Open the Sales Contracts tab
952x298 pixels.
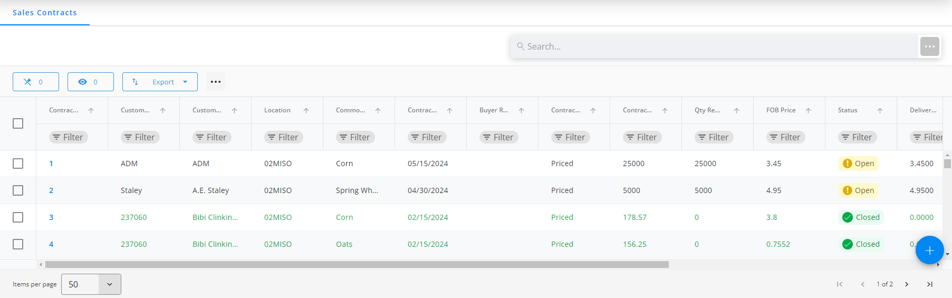(45, 13)
